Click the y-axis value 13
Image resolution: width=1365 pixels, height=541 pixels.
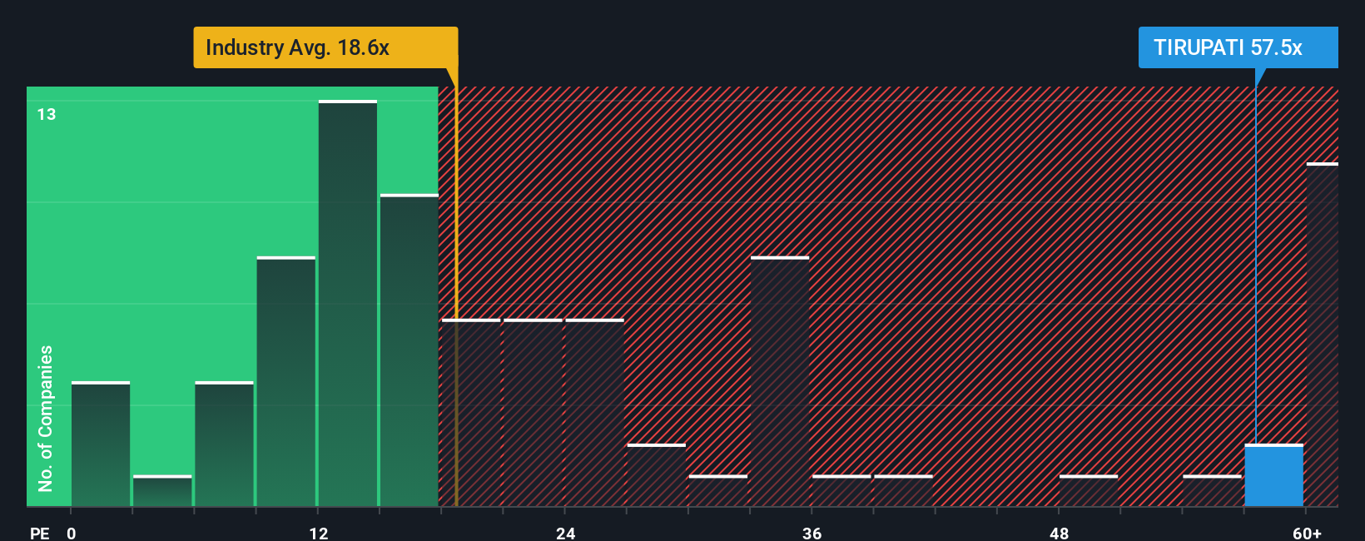tap(47, 115)
